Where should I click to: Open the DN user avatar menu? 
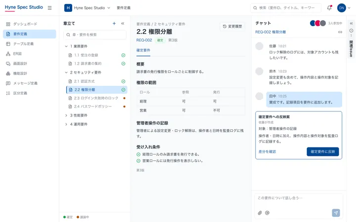point(344,8)
